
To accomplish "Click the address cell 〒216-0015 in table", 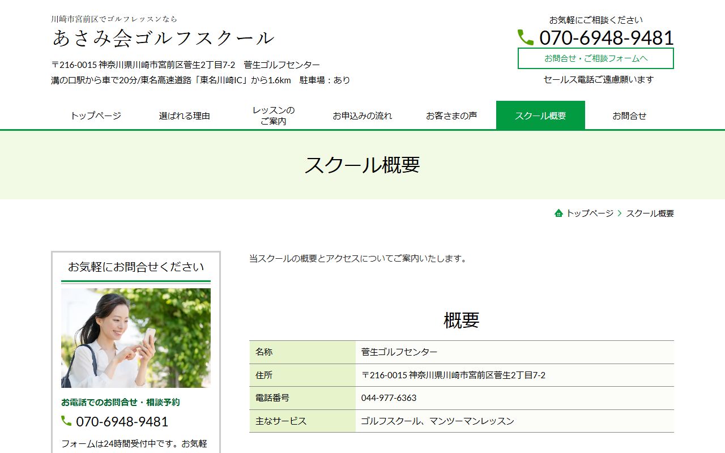I will tap(515, 375).
